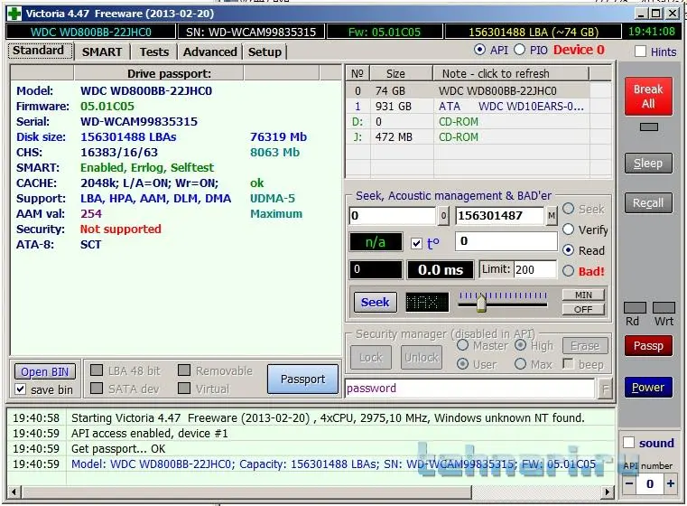Select the PIO access mode
Screen dimensions: 687x506
coord(521,50)
